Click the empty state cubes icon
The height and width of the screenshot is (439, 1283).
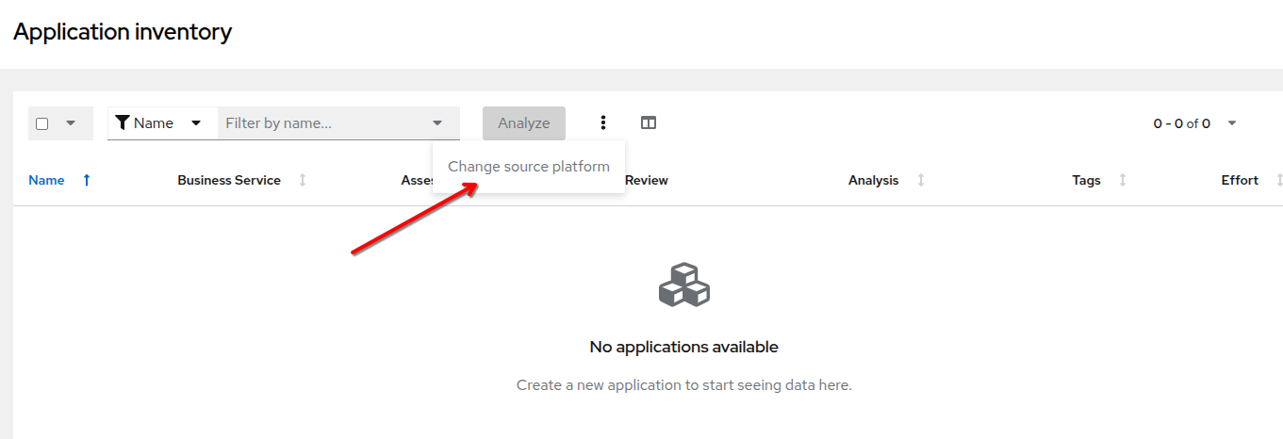coord(683,285)
